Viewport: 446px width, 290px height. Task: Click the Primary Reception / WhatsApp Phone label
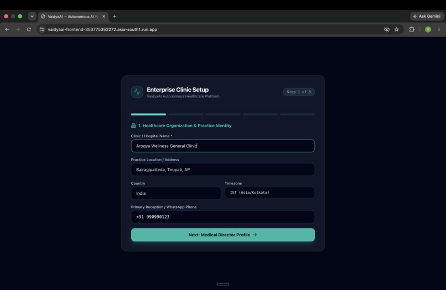pos(164,207)
